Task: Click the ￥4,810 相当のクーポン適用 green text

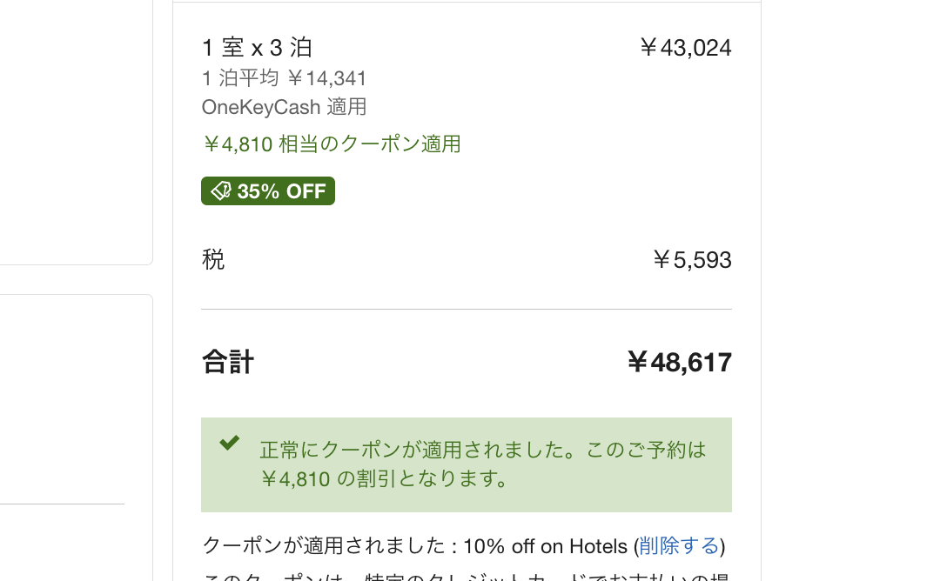Action: (331, 144)
